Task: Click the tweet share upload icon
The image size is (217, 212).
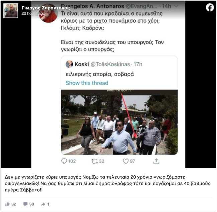Action: (156, 161)
